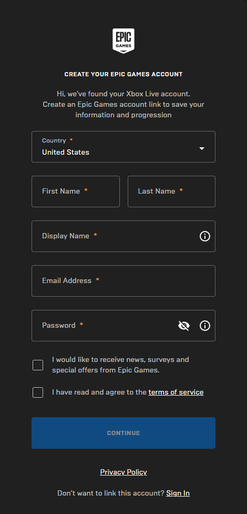
Task: Check the agree to terms checkbox
Action: [x=38, y=392]
